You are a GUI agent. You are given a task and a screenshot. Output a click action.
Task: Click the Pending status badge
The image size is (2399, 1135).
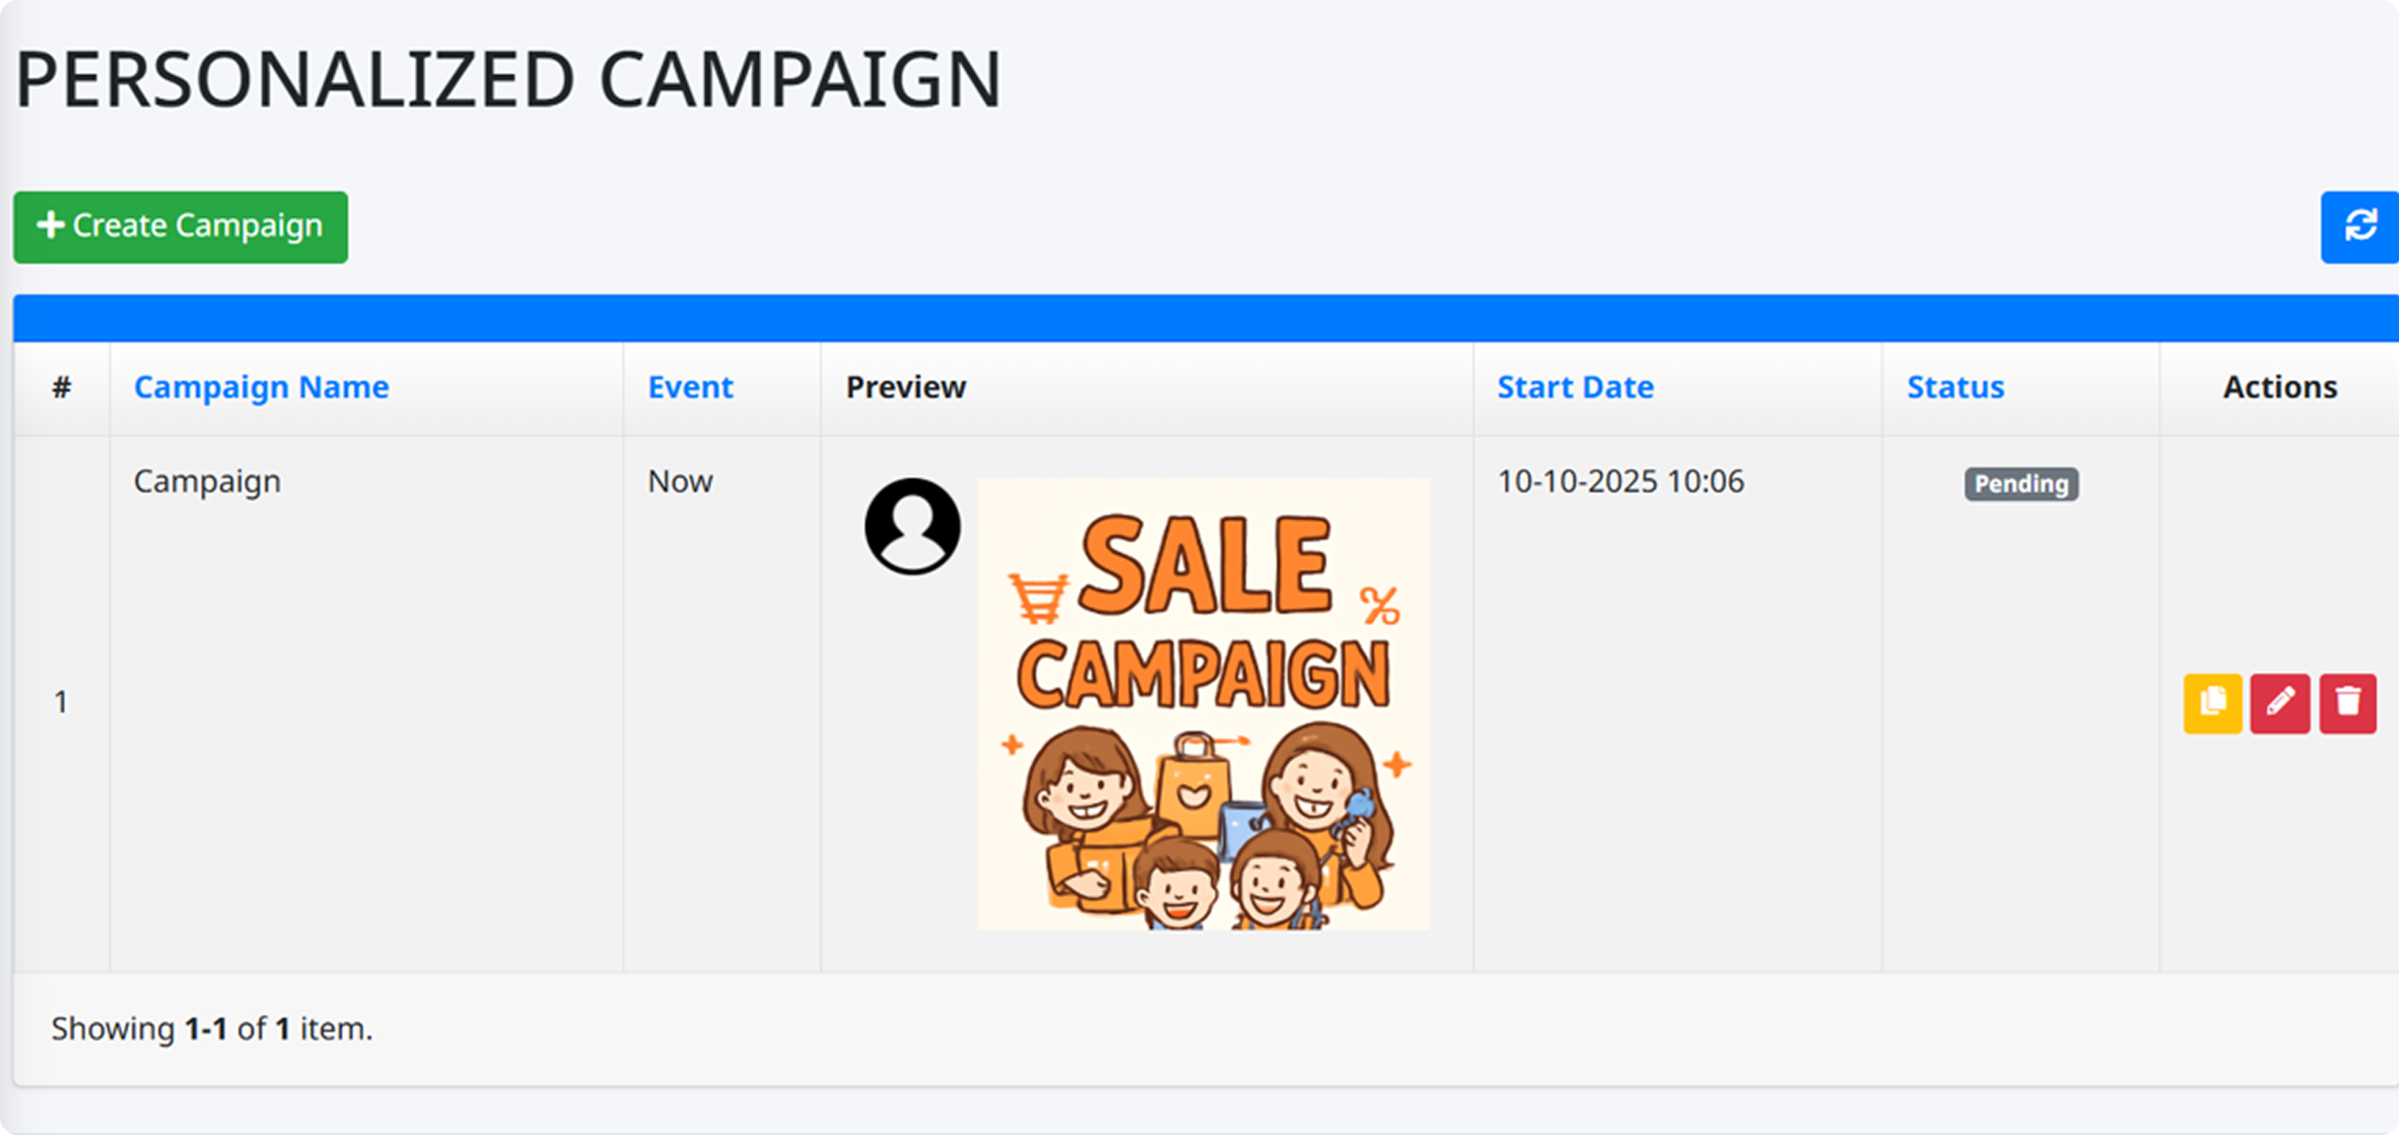click(2021, 484)
